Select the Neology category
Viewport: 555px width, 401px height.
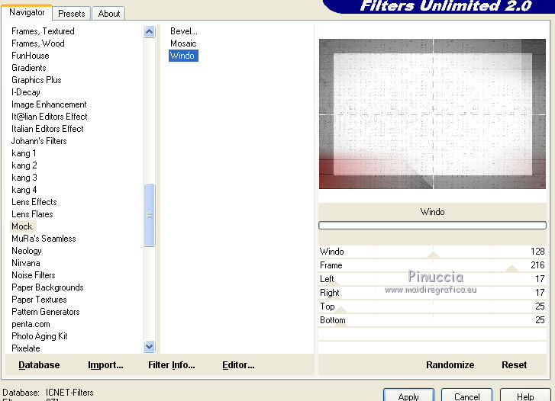(27, 251)
